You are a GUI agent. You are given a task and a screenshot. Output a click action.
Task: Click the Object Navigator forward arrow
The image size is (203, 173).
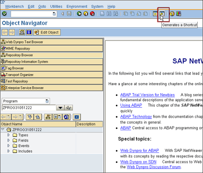pos(12,32)
